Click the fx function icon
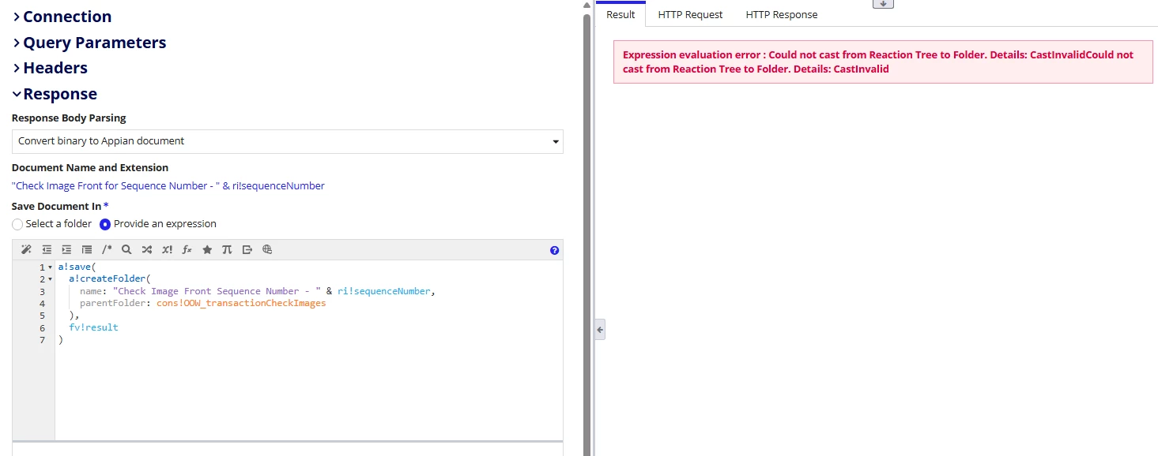Image resolution: width=1158 pixels, height=456 pixels. (x=187, y=249)
